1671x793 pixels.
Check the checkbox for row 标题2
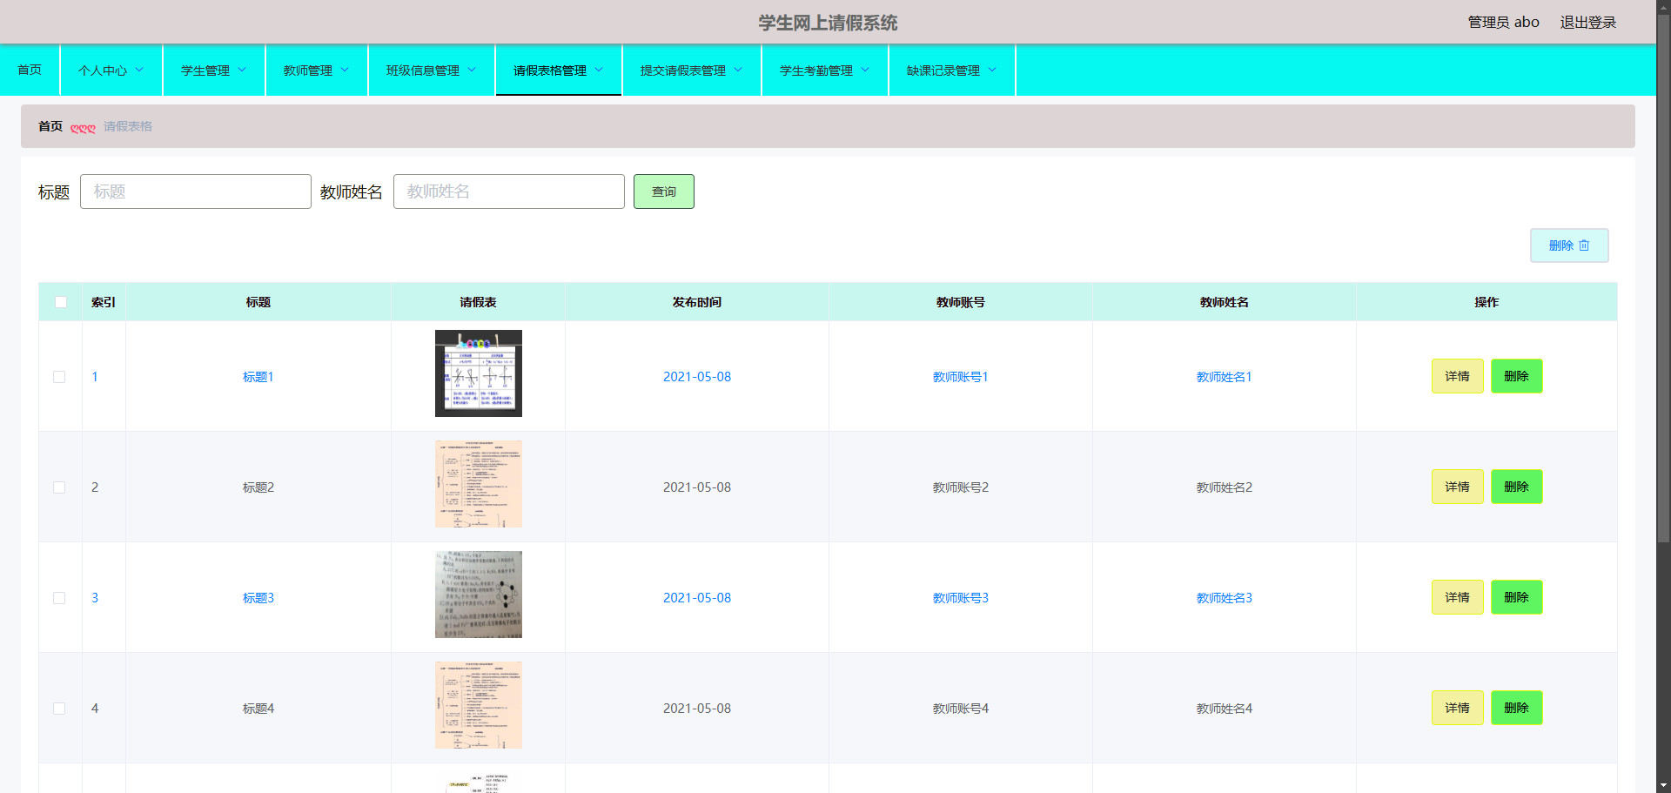pos(59,487)
